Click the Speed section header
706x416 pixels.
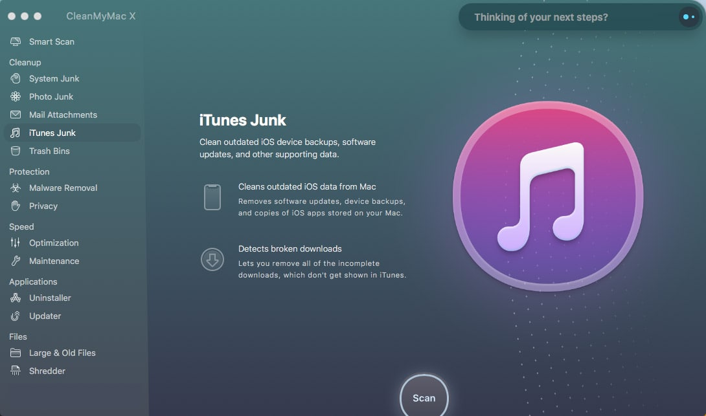point(21,226)
